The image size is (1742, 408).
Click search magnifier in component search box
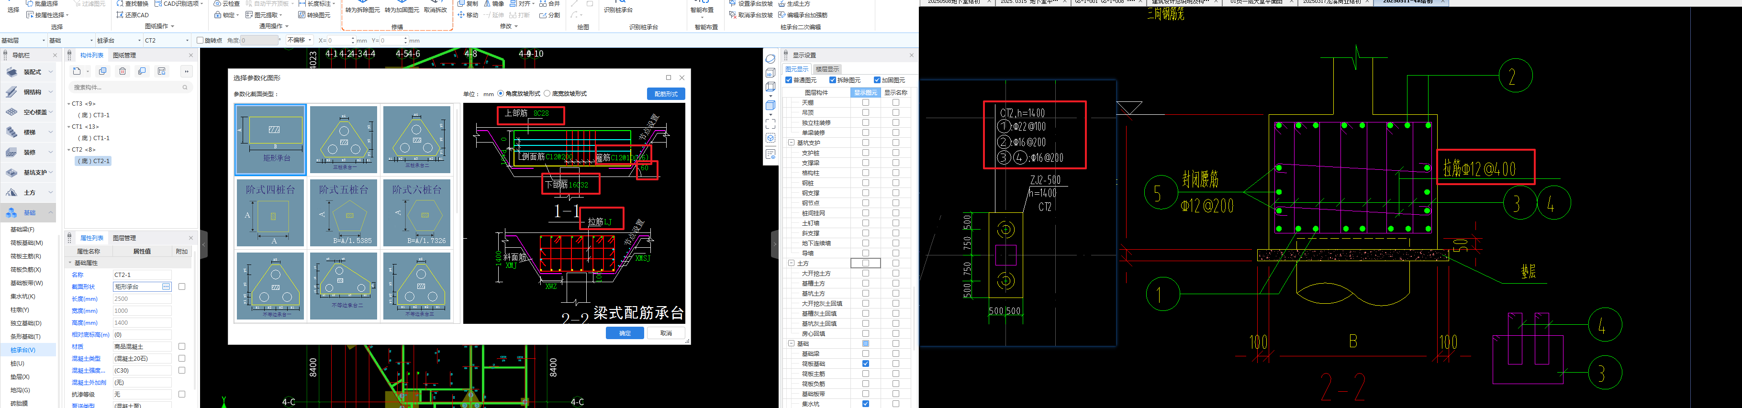pos(185,87)
